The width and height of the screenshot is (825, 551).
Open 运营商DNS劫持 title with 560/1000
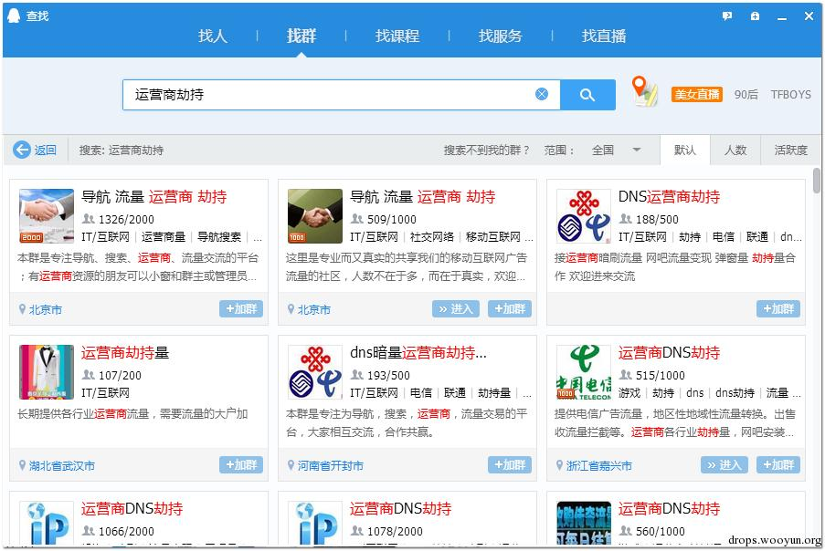tap(669, 508)
